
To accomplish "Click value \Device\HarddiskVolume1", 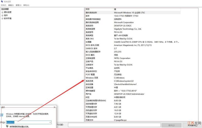I will pos(125,84).
